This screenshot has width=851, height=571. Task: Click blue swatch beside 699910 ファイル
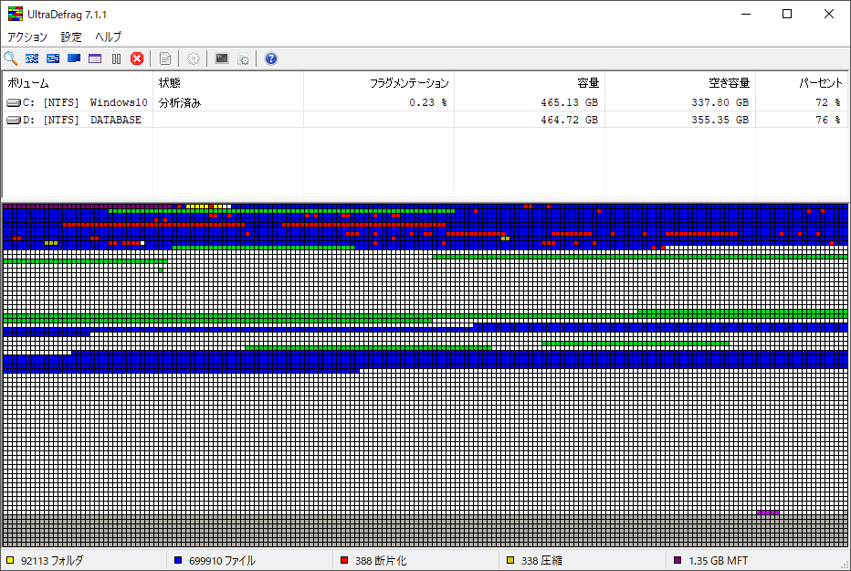pyautogui.click(x=178, y=560)
